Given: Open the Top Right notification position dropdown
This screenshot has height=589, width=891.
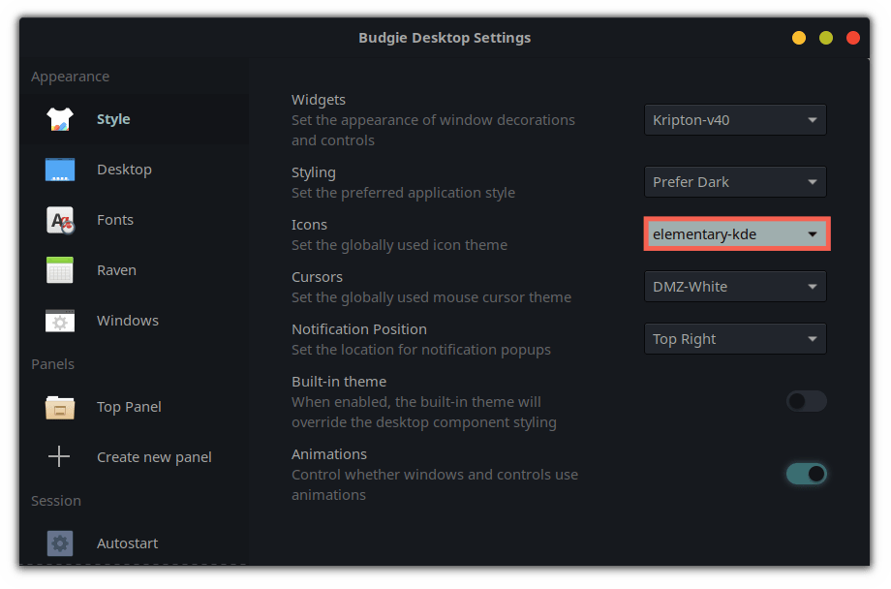Looking at the screenshot, I should (735, 339).
